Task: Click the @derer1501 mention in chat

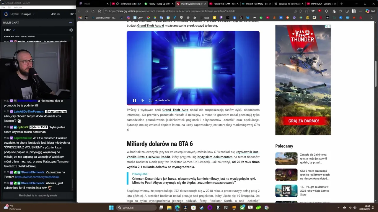Action: coord(38,127)
